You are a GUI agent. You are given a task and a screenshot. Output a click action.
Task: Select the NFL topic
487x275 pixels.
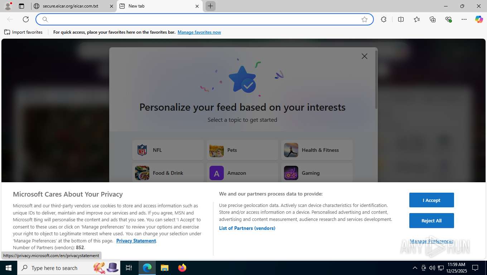click(168, 150)
